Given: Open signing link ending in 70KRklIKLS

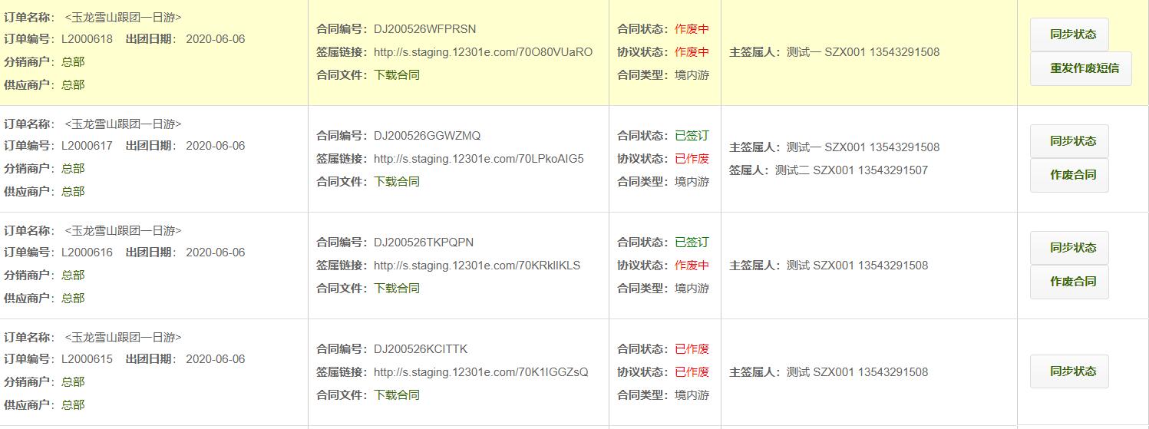Looking at the screenshot, I should (x=477, y=266).
